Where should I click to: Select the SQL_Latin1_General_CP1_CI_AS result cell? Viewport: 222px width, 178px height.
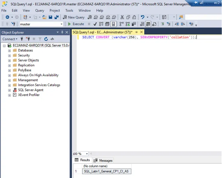[x=107, y=171]
